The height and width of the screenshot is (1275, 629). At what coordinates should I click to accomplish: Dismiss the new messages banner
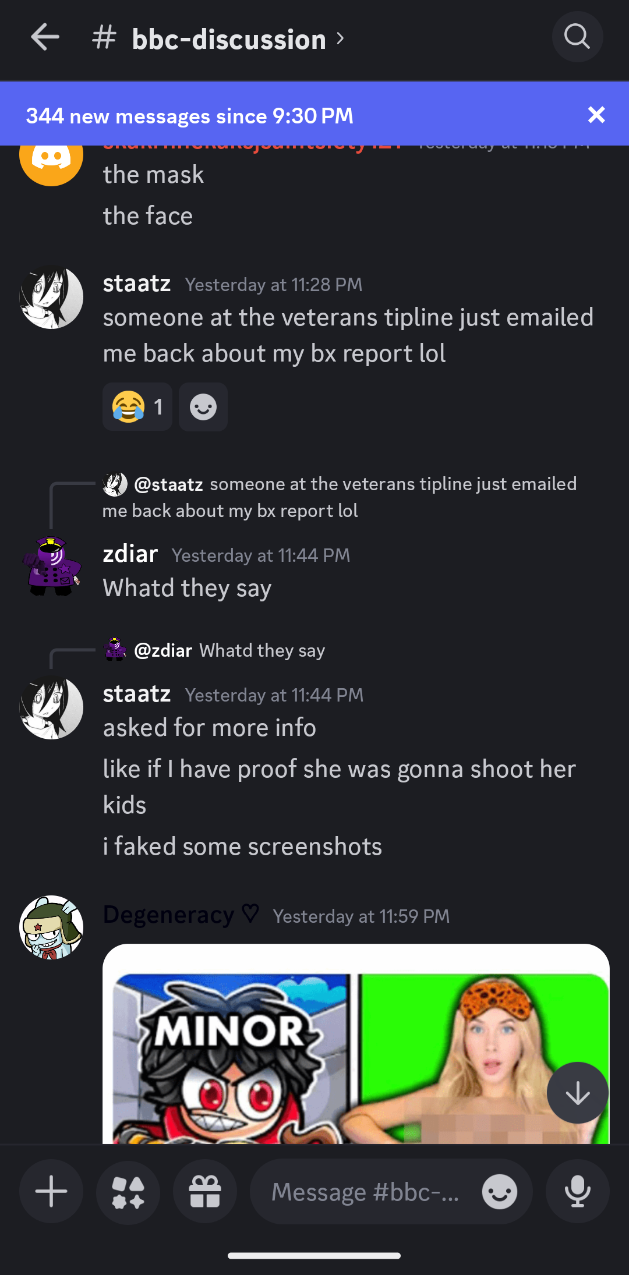(x=596, y=115)
